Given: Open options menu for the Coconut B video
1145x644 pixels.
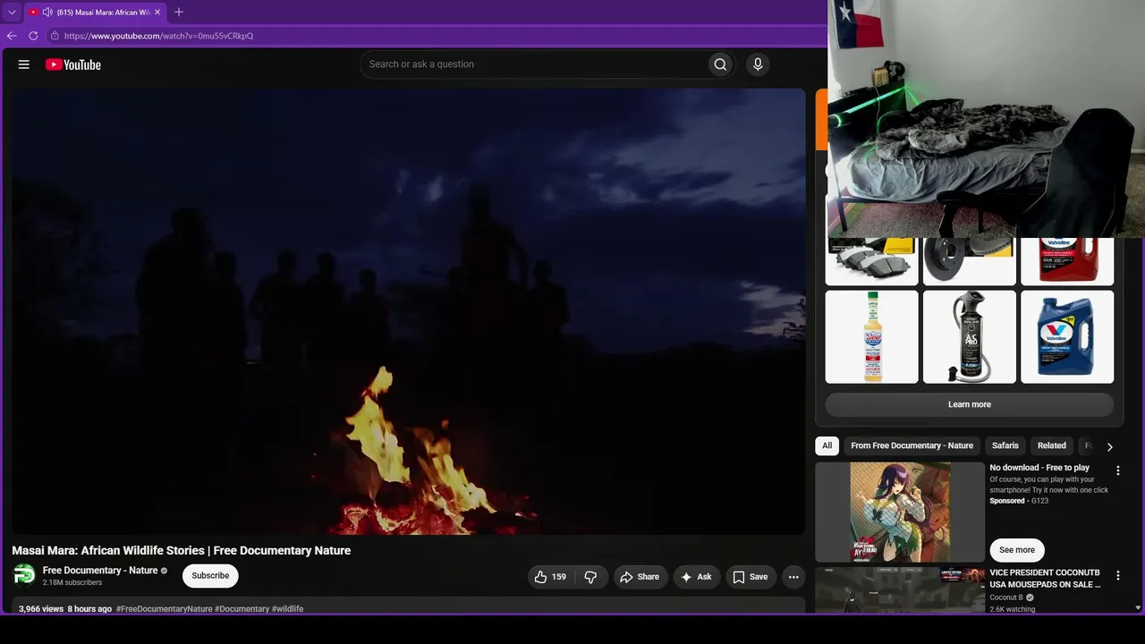Looking at the screenshot, I should (1117, 575).
